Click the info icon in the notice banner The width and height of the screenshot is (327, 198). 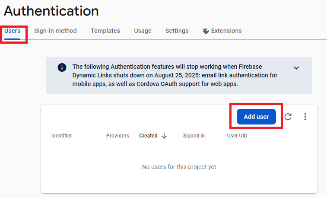click(62, 67)
